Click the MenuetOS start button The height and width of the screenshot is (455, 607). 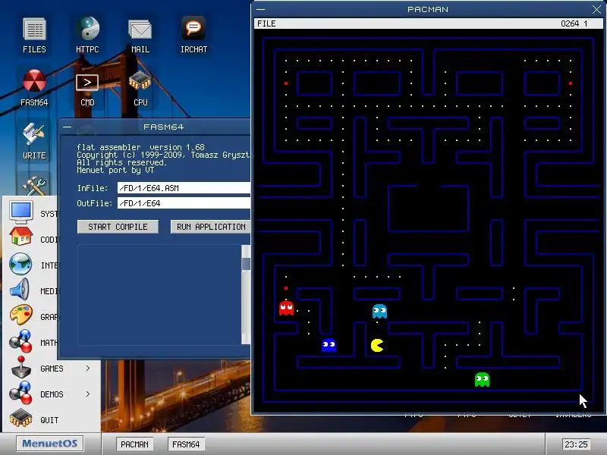coord(49,444)
